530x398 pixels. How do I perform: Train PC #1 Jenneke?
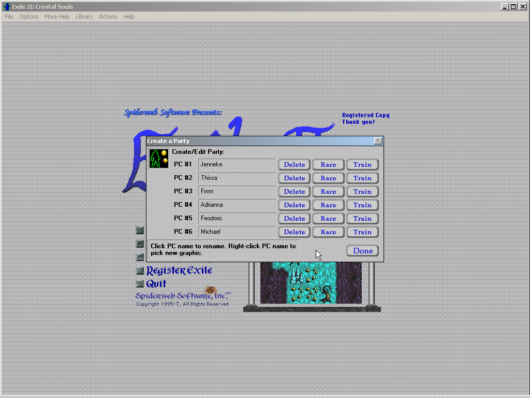click(x=362, y=165)
